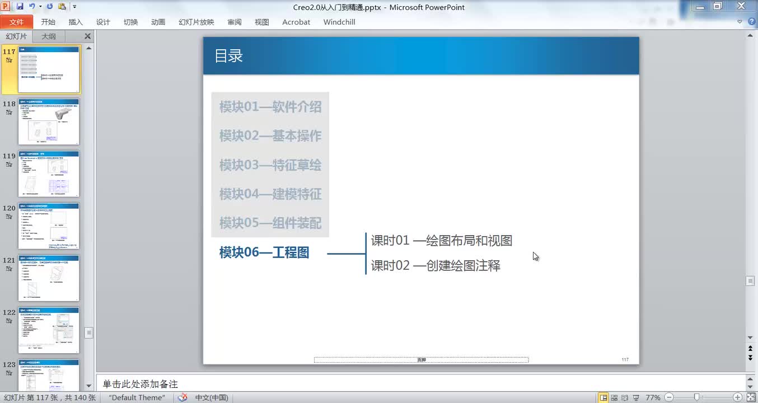Screen dimensions: 758x403
Task: Click 模块04—建模特征 on the slide
Action: (x=270, y=194)
